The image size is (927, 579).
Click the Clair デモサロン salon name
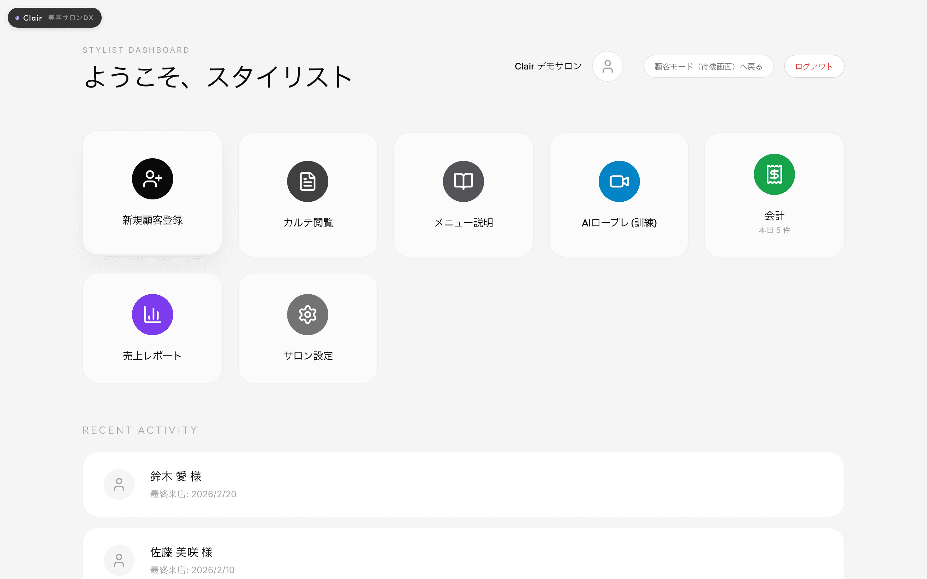pos(548,66)
